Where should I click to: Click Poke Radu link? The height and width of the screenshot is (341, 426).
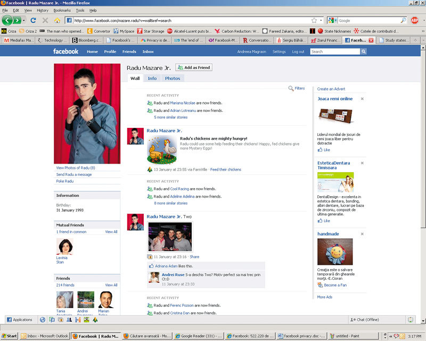click(x=64, y=181)
